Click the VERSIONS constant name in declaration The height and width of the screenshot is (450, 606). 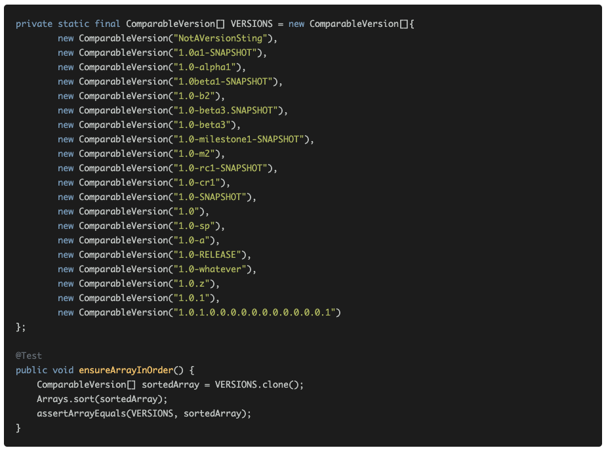coord(252,24)
